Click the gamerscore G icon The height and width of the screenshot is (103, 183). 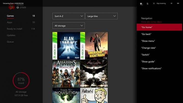[18, 7]
